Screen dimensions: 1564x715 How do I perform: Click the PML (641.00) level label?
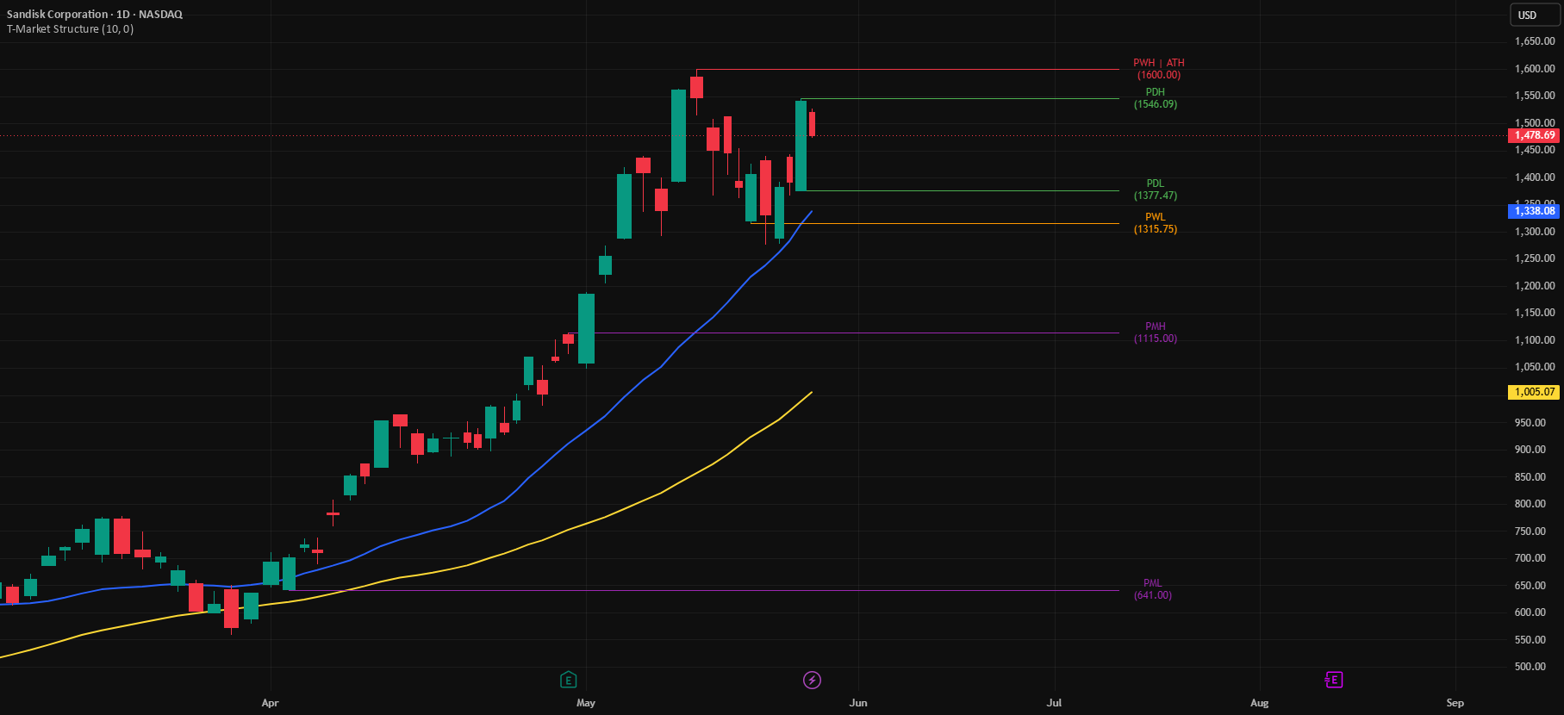[x=1152, y=589]
